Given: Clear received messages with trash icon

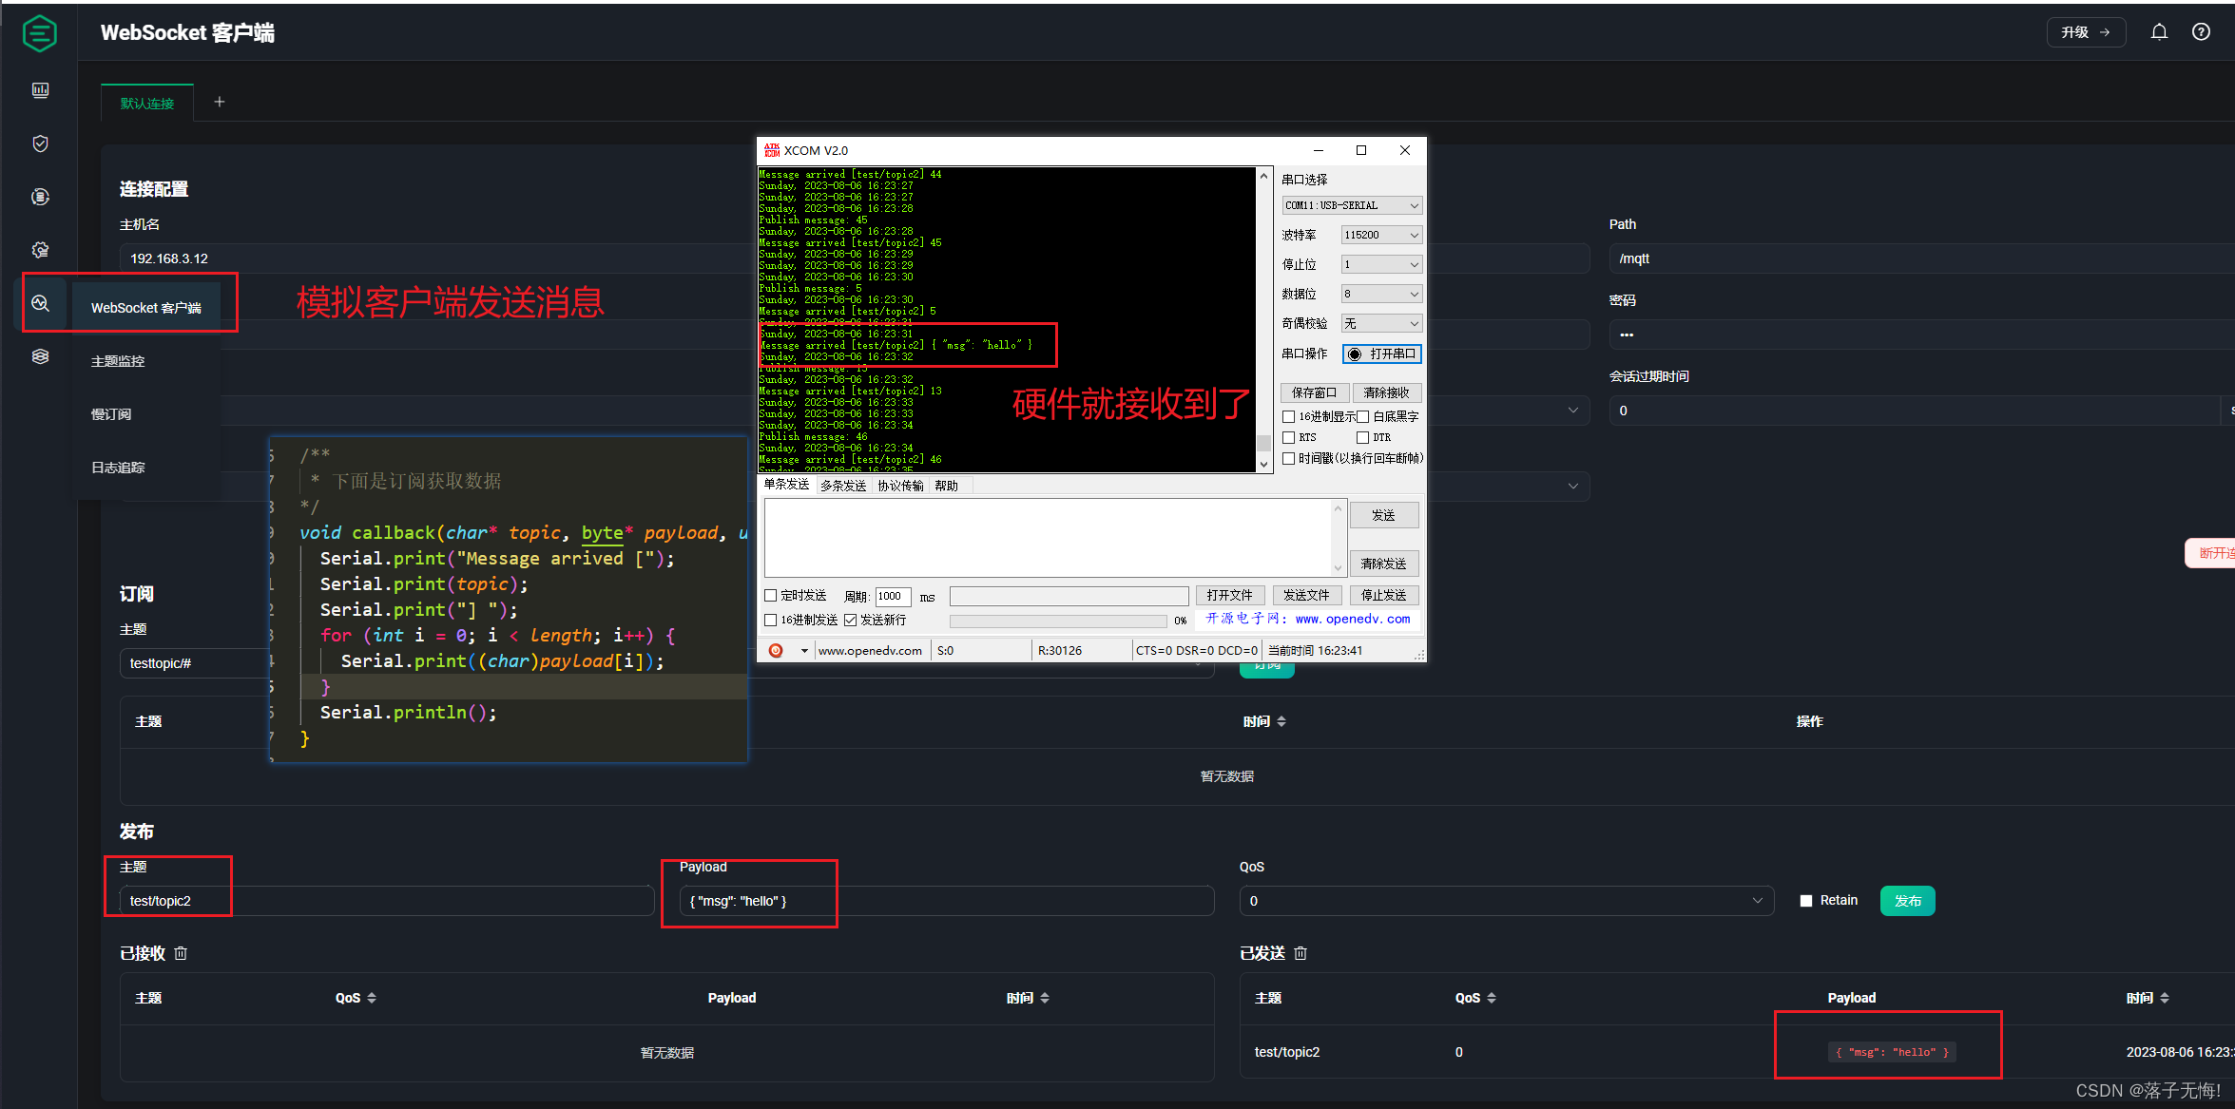Looking at the screenshot, I should (x=181, y=953).
